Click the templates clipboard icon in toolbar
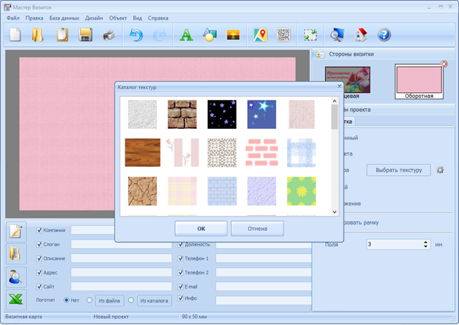459x325 pixels. [x=62, y=34]
